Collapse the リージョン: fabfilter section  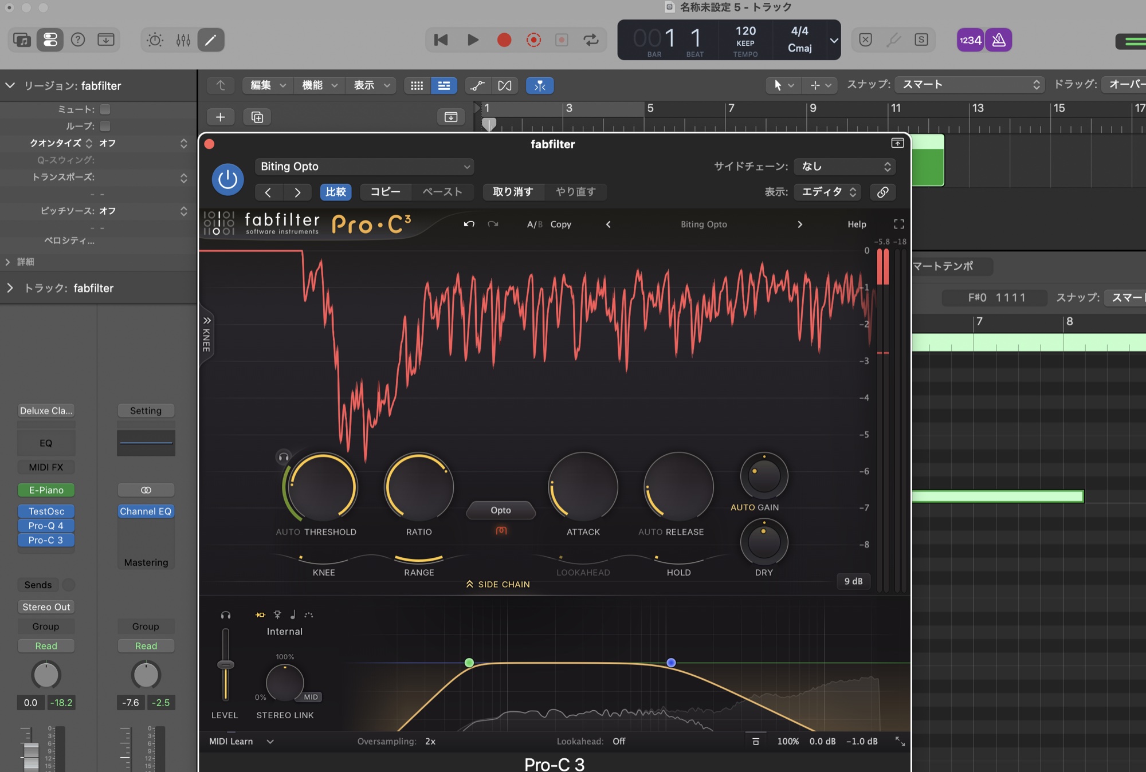[10, 85]
